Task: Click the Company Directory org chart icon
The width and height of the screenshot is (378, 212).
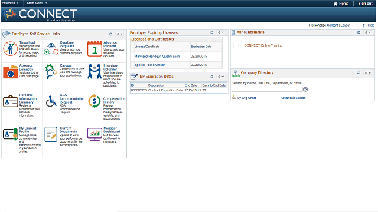Action: pyautogui.click(x=236, y=74)
